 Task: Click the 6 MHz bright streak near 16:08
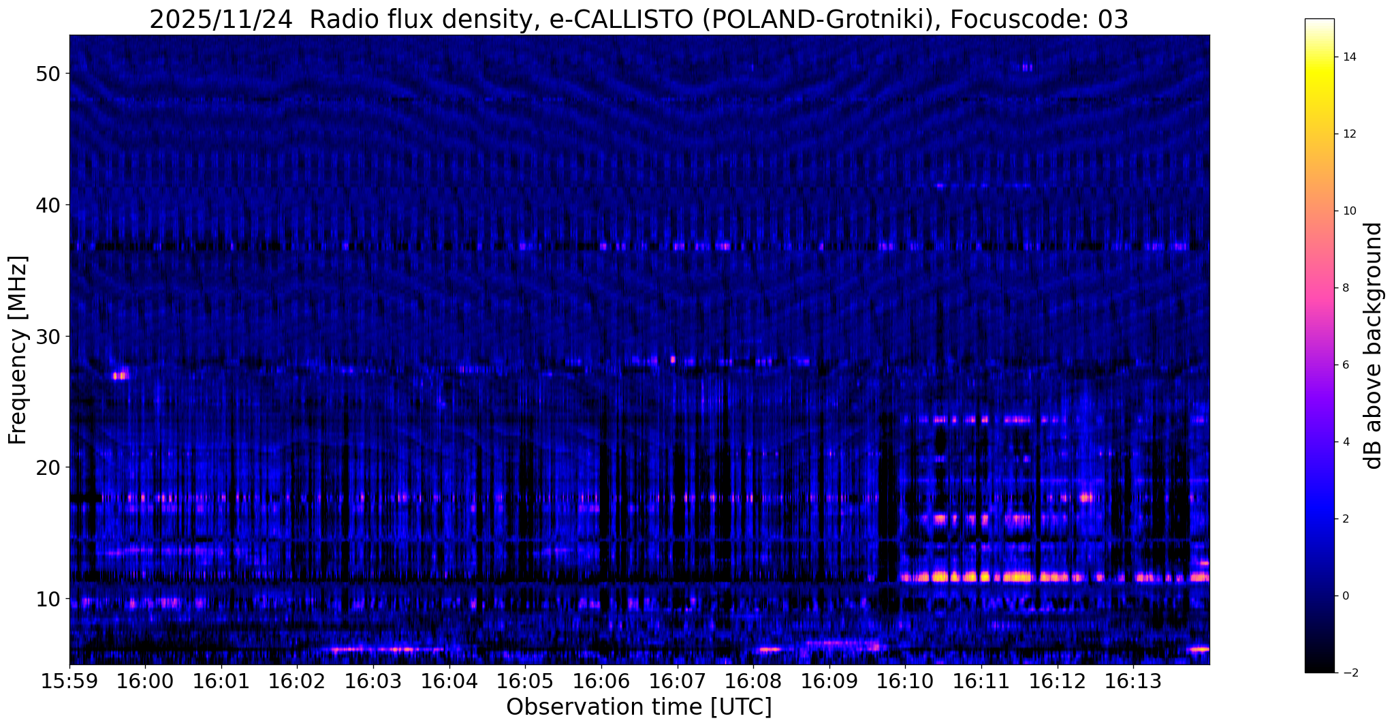click(x=769, y=649)
